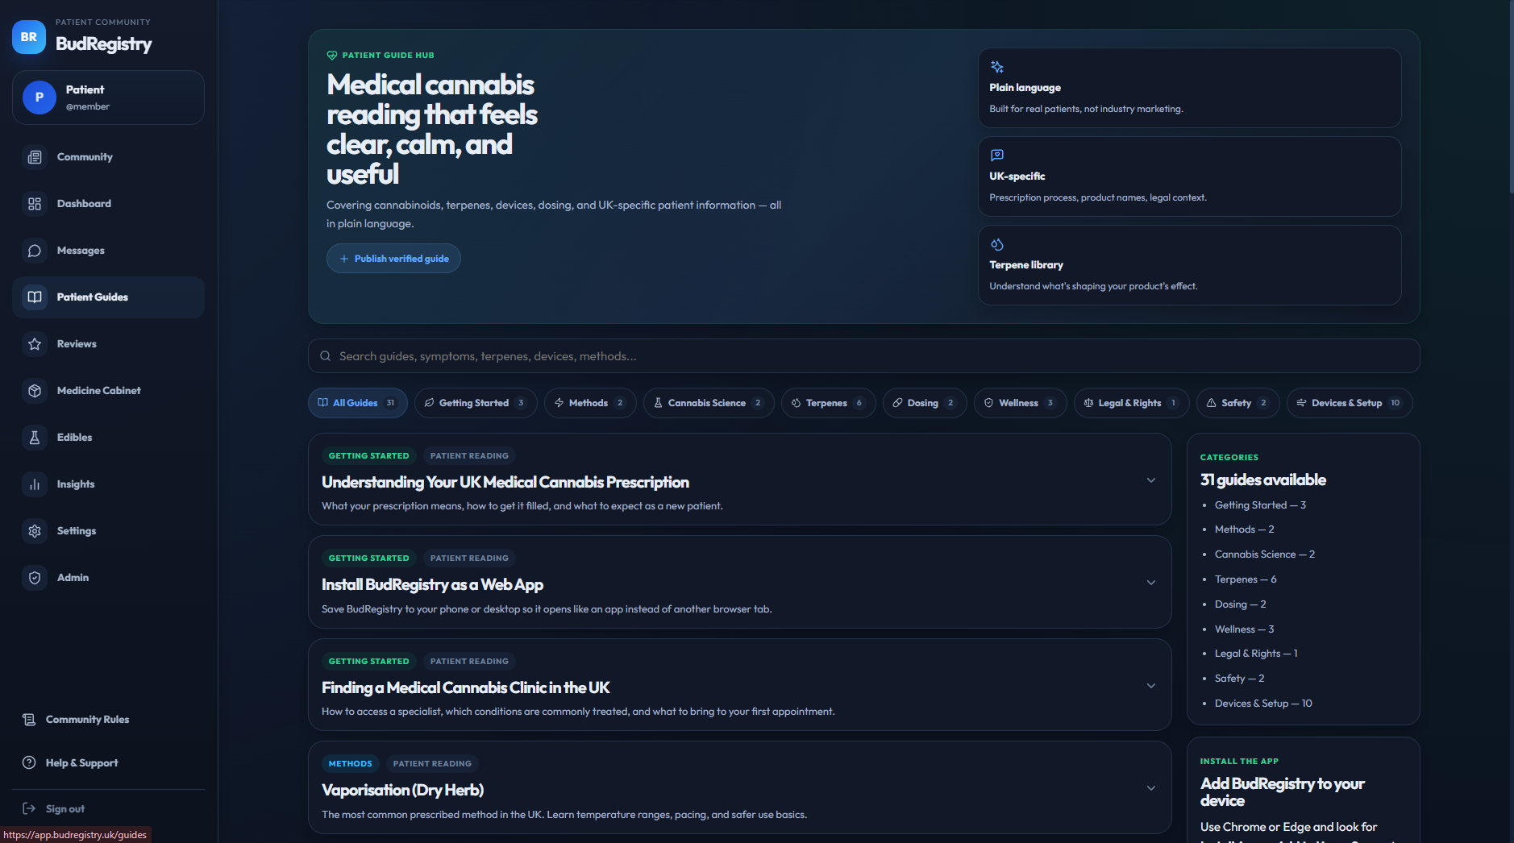Click the Community Rules scroll icon
The image size is (1514, 843).
pyautogui.click(x=29, y=720)
